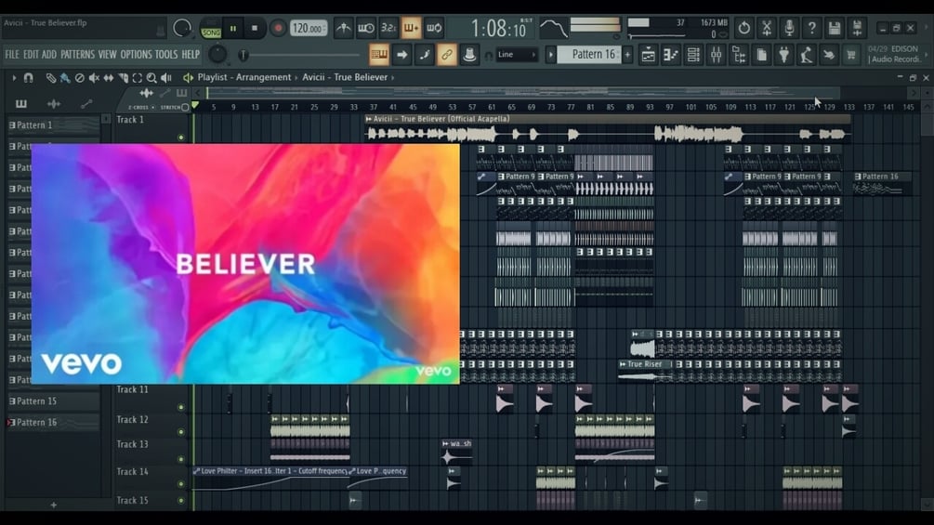
Task: Open the ADD menu
Action: tap(49, 55)
